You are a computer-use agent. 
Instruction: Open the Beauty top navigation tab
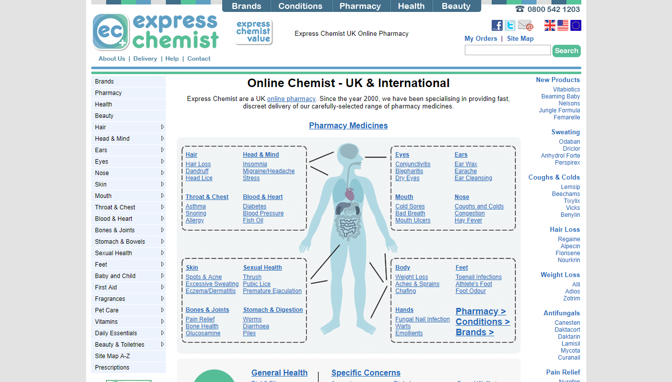pyautogui.click(x=456, y=6)
